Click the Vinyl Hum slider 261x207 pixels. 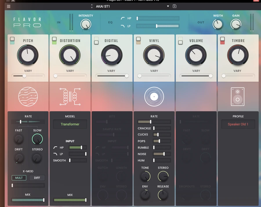point(162,160)
